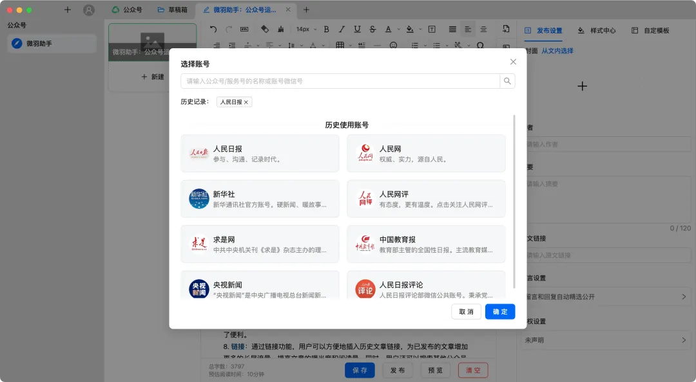Justify text with the justify icon
This screenshot has height=382, width=696.
(x=452, y=29)
